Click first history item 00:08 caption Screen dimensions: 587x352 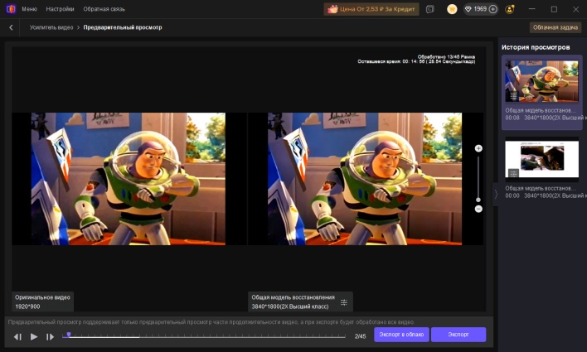544,114
